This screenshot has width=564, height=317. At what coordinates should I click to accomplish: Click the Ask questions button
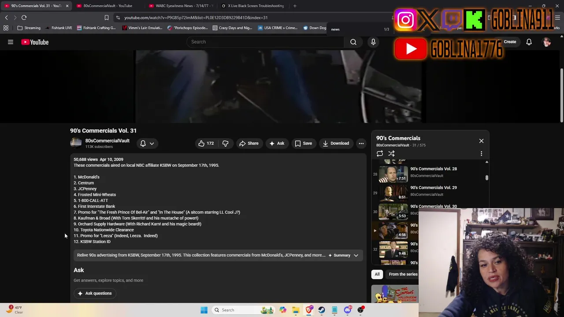click(x=95, y=293)
